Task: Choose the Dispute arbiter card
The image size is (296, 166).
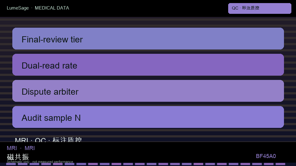Action: tap(148, 91)
